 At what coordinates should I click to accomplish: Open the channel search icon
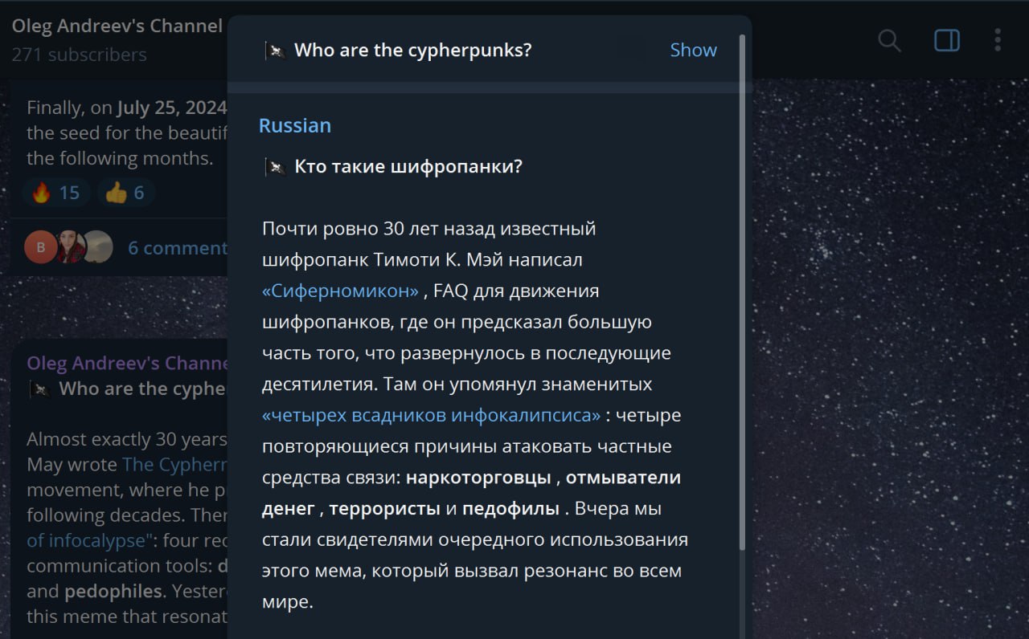click(x=889, y=40)
